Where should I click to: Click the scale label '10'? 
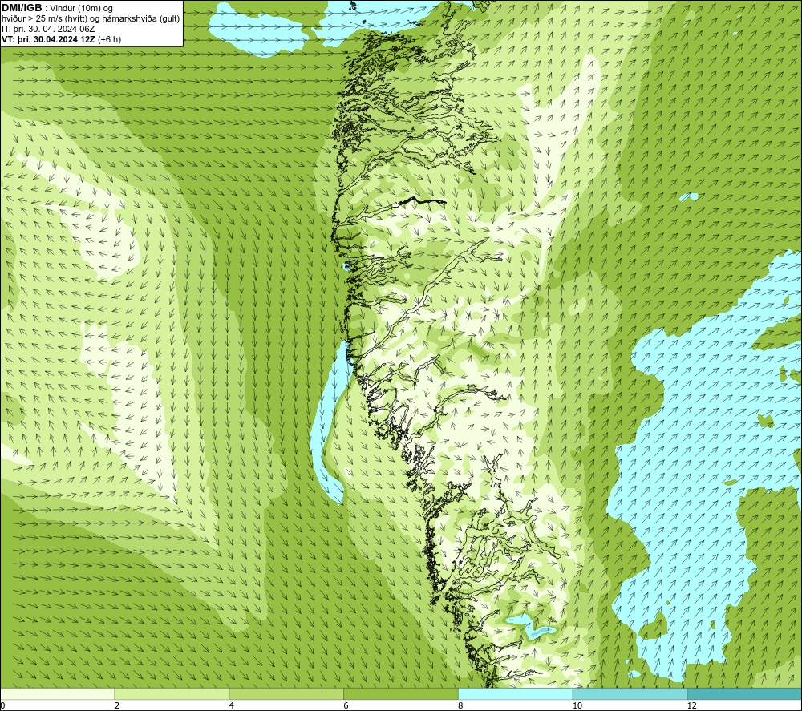[x=577, y=705]
